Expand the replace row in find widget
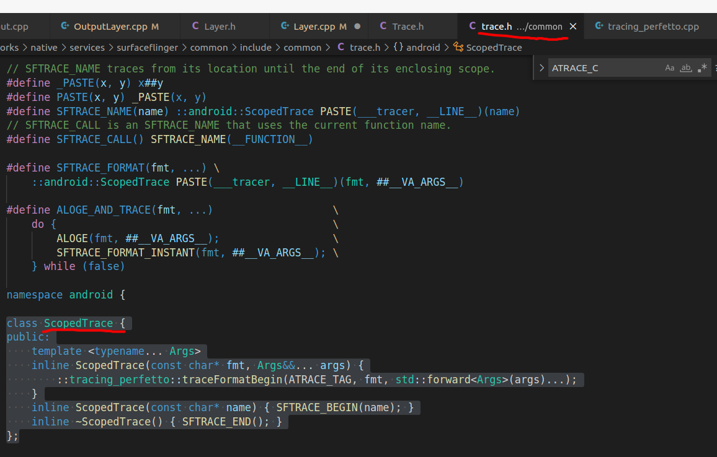This screenshot has width=717, height=457. (x=541, y=68)
